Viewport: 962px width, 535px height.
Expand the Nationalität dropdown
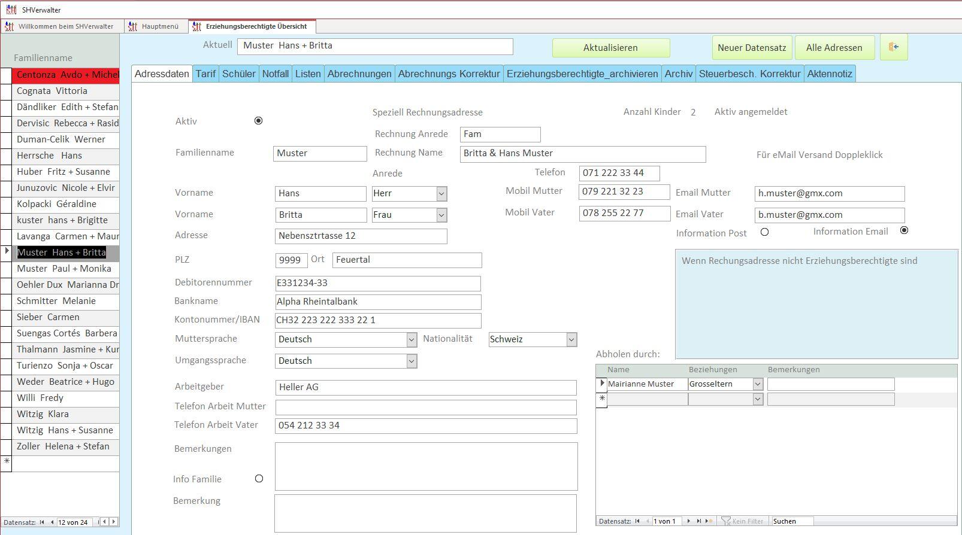[571, 339]
